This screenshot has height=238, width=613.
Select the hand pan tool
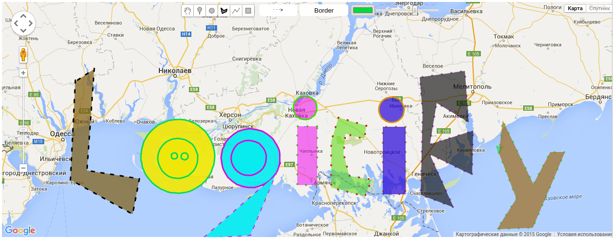pos(187,10)
